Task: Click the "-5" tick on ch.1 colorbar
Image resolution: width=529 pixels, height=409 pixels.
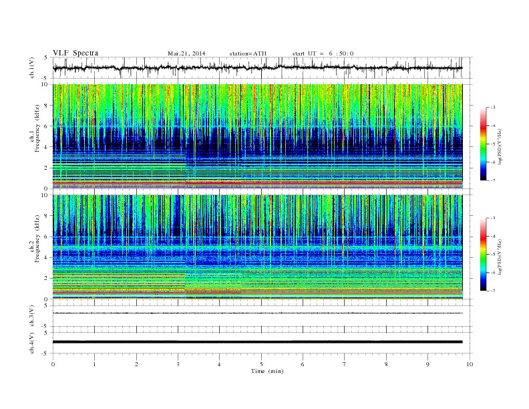Action: pos(492,144)
